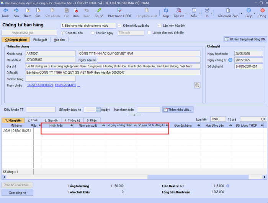The image size is (268, 203).
Task: Pin the Đơn đặt hàng column
Action: click(x=199, y=126)
